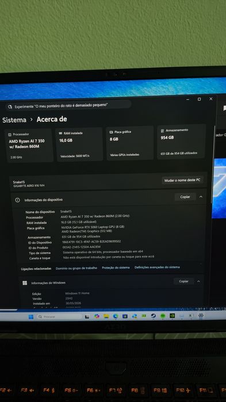Maximize the Settings window
The width and height of the screenshot is (226, 402).
199,99
